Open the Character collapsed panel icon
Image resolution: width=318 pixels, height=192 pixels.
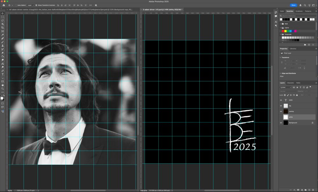coord(276,22)
